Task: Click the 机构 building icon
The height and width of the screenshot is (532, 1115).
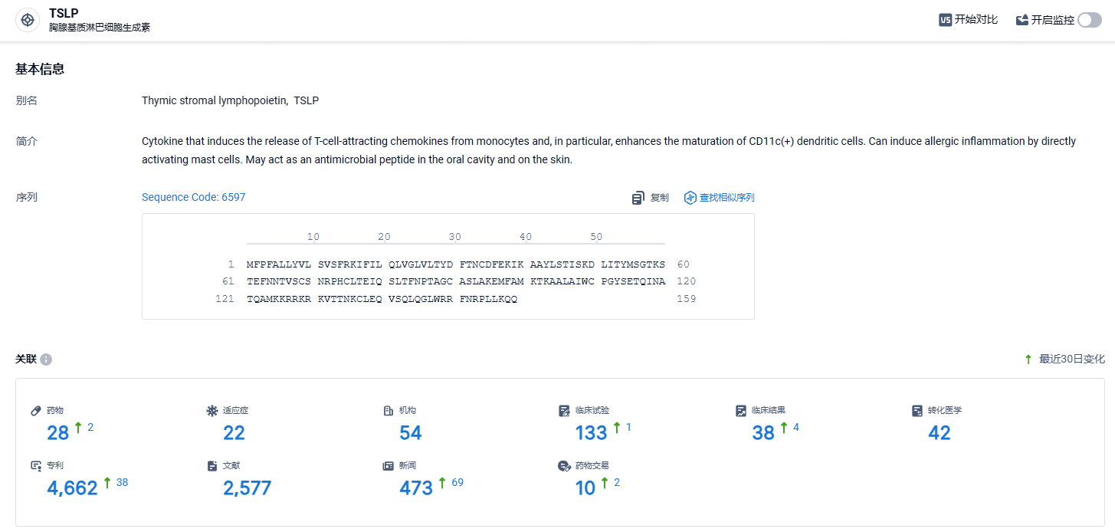Action: 389,411
